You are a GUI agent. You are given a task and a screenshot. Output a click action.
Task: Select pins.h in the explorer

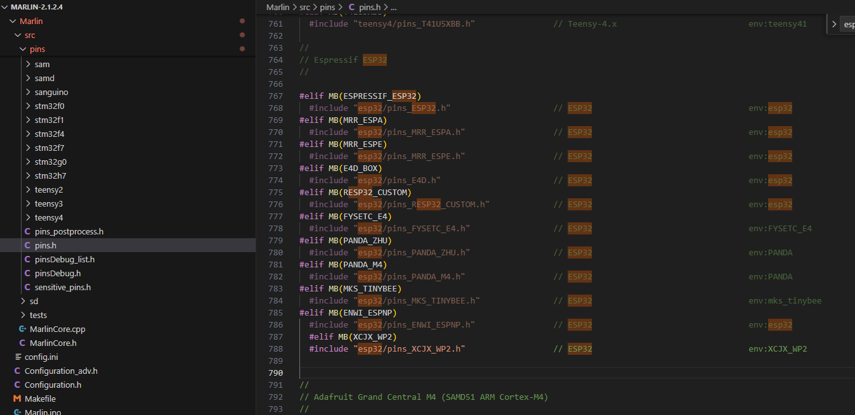click(x=47, y=245)
